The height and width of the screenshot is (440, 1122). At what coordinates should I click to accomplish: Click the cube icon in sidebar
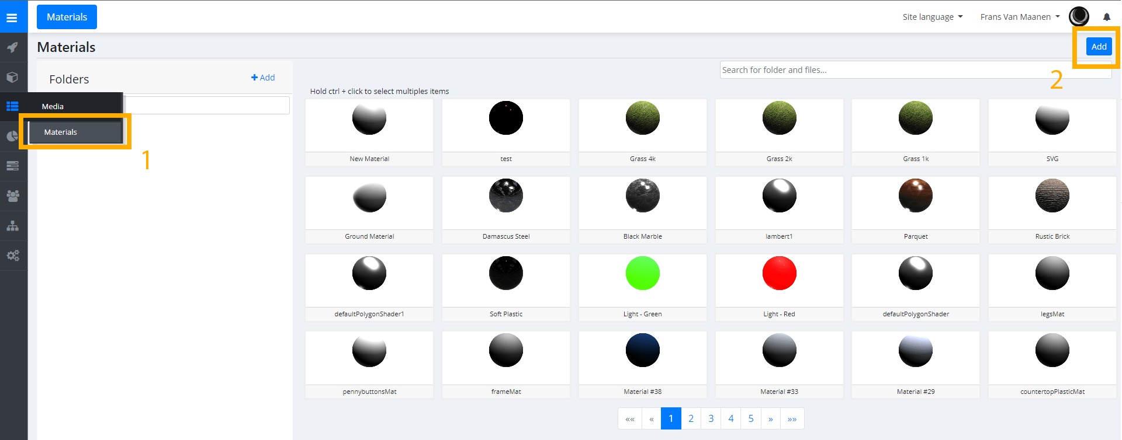coord(12,77)
